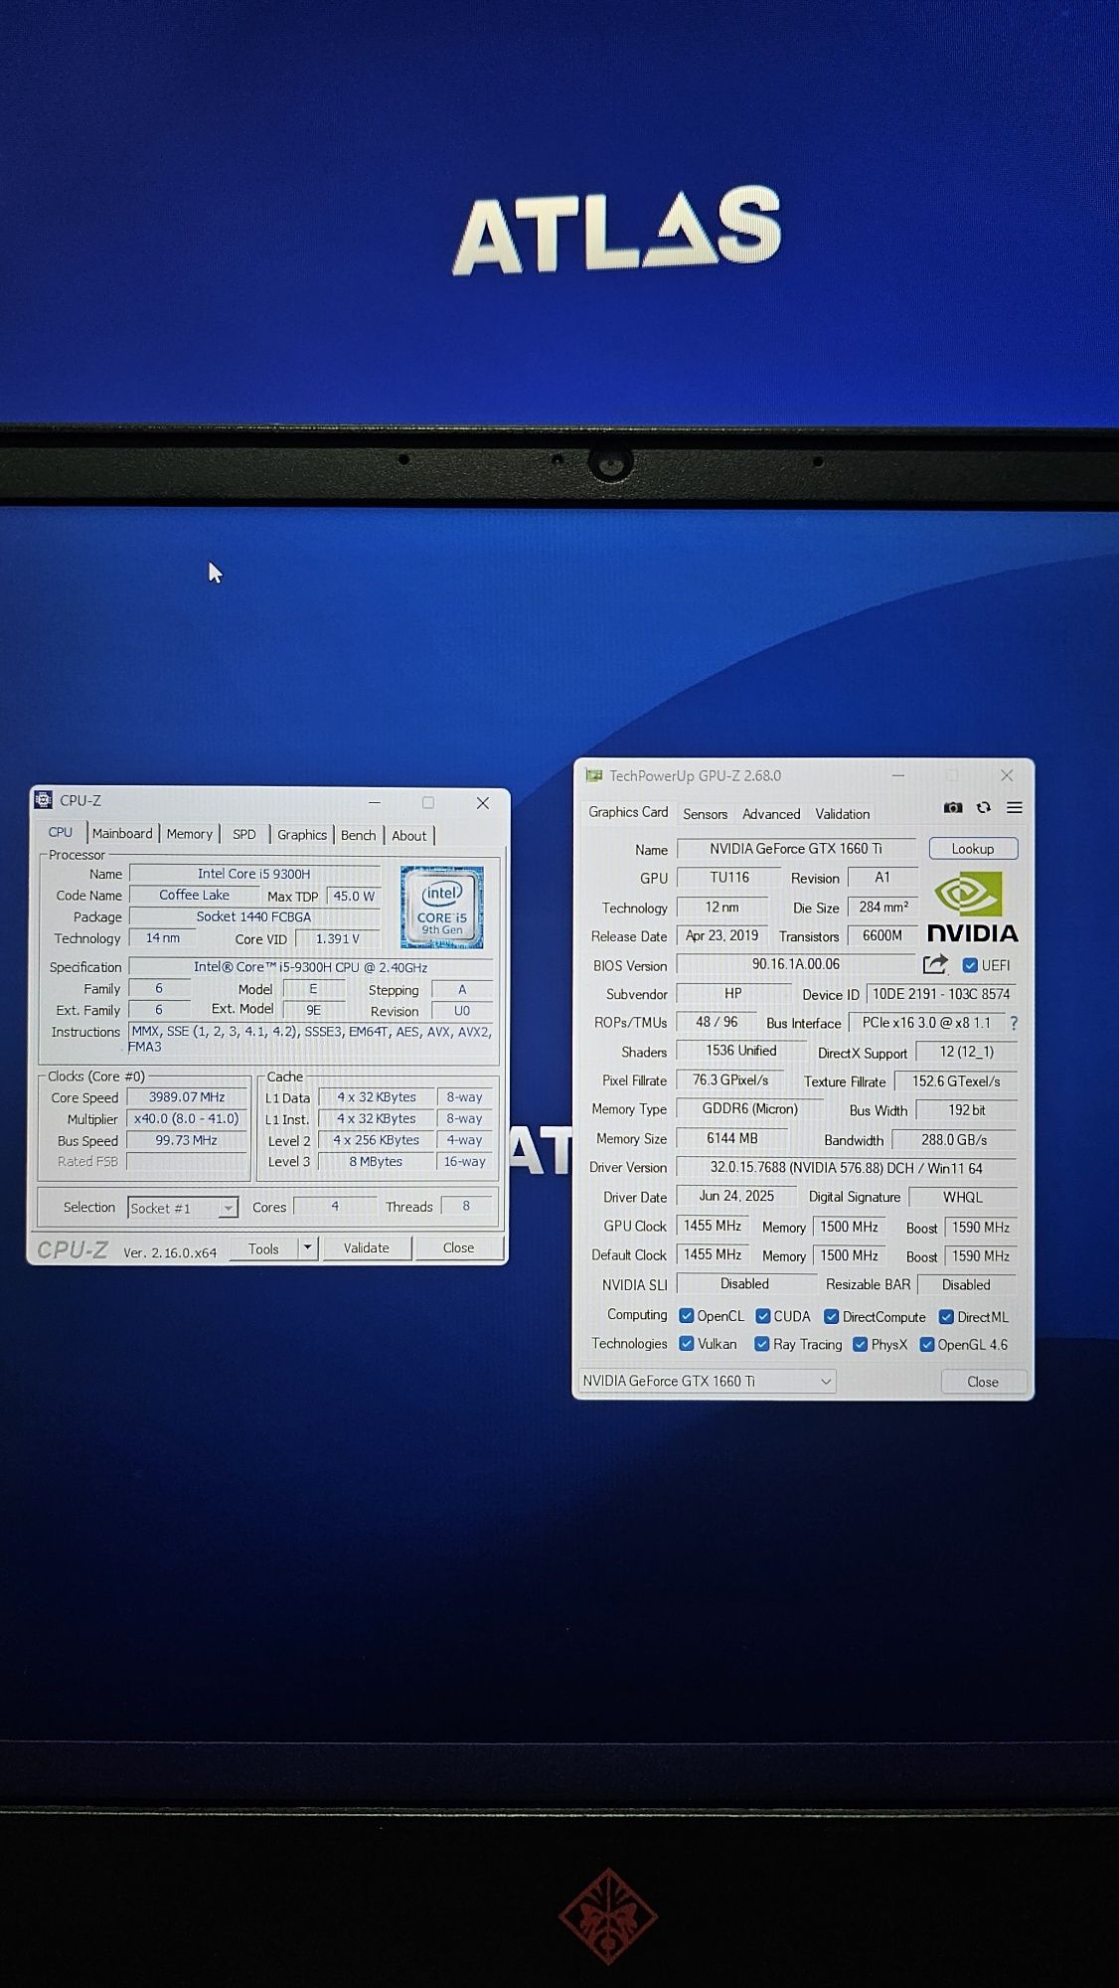Toggle the DirectCompute checkbox
This screenshot has height=1988, width=1119.
coord(831,1317)
